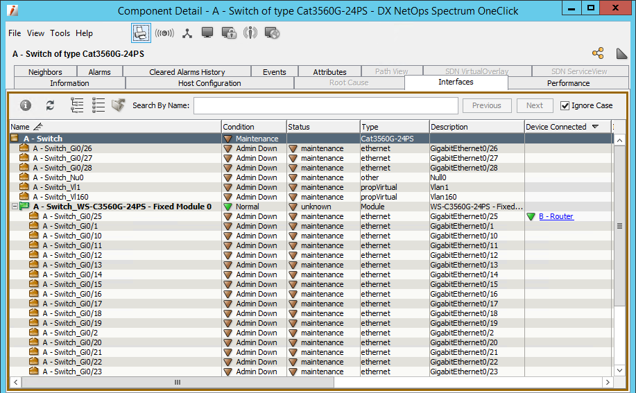
Task: Click the Device Connected column dropdown arrow
Action: 595,127
